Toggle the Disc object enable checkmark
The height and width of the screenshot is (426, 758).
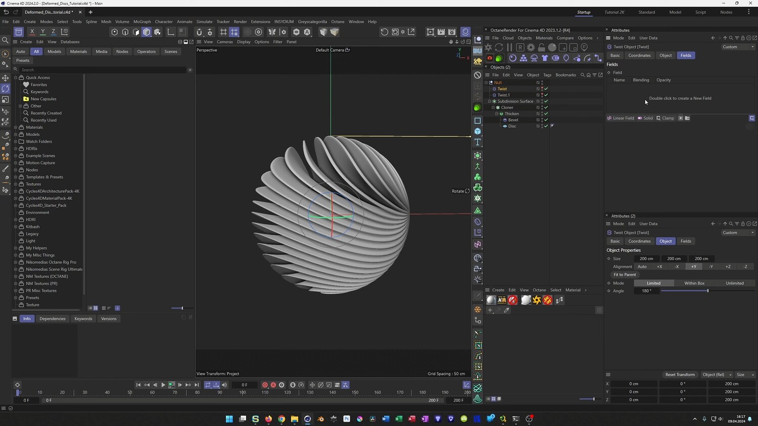coord(546,126)
